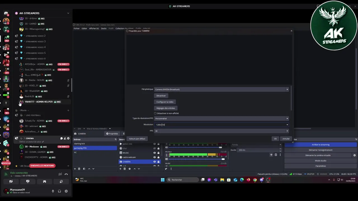Image resolution: width=358 pixels, height=201 pixels.
Task: Open the Fichier menu in OBS
Action: [x=77, y=28]
